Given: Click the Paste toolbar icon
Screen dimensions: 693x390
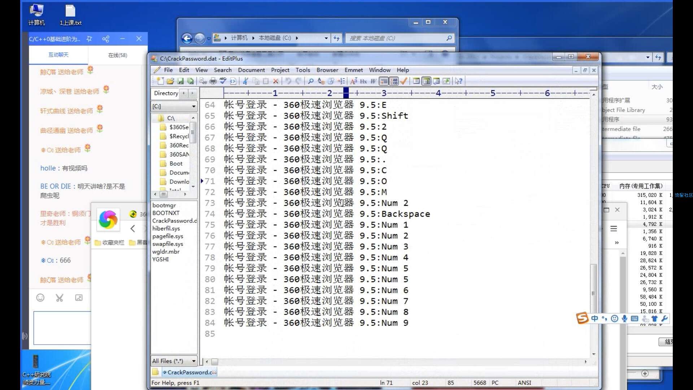Looking at the screenshot, I should [266, 81].
